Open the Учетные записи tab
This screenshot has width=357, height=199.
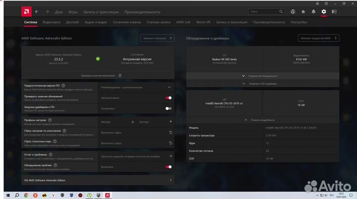[x=159, y=22]
